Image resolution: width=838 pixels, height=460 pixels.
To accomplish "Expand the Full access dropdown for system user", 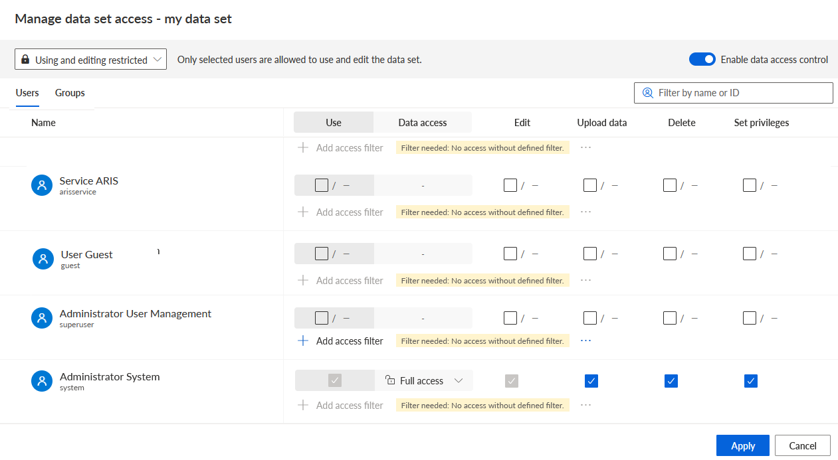I will pos(424,380).
